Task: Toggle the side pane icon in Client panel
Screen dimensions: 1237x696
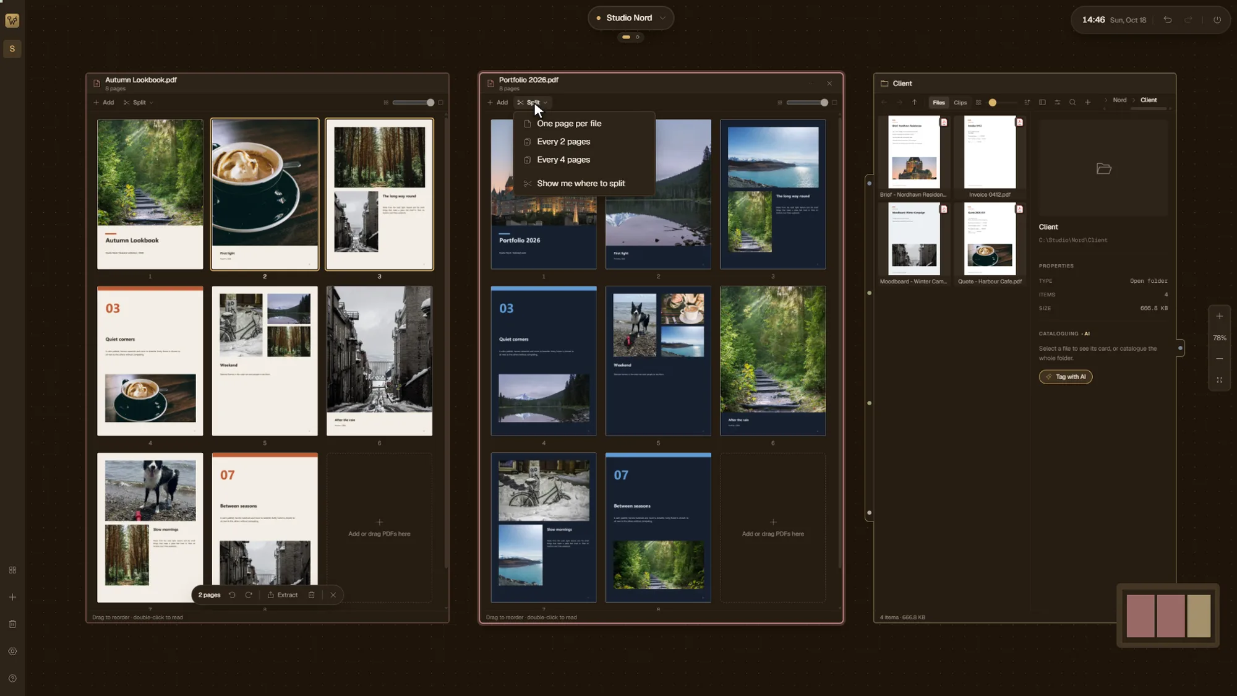Action: pos(1042,103)
